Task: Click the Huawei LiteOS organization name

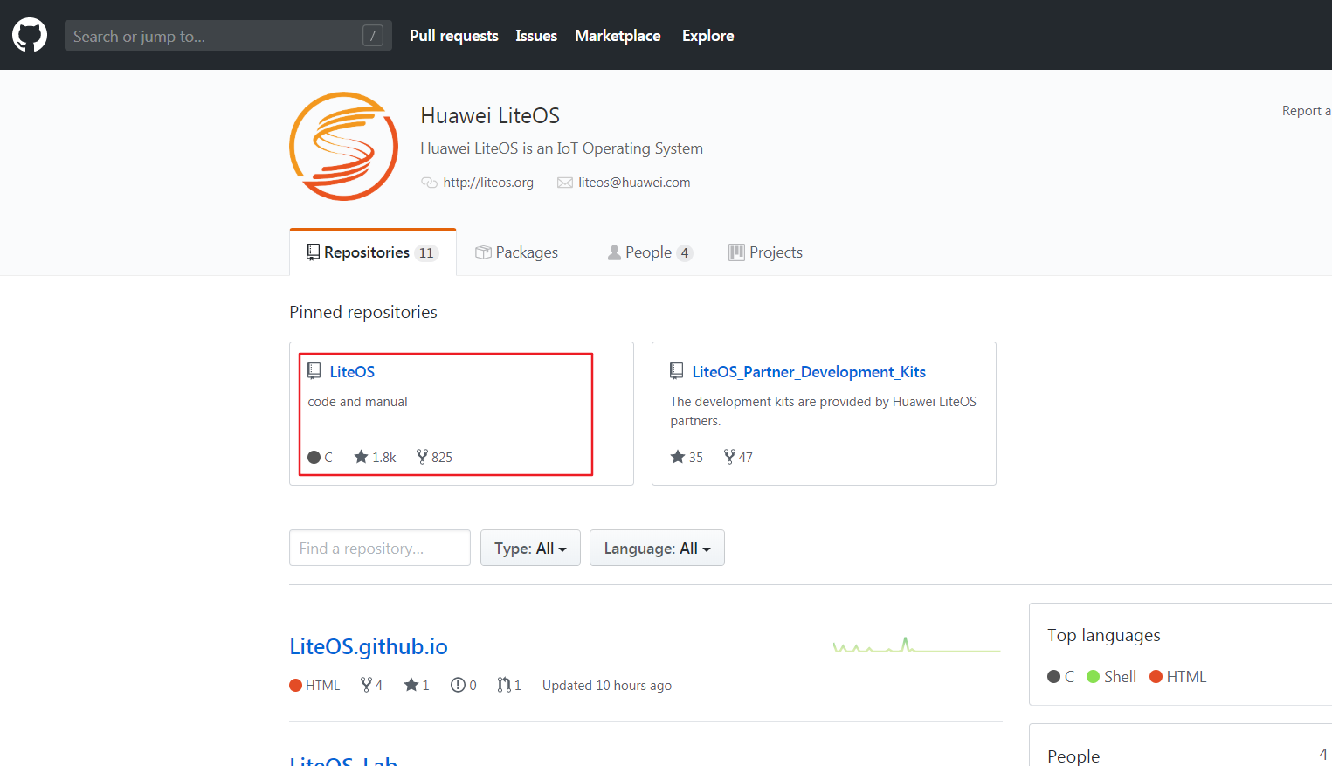Action: pyautogui.click(x=490, y=116)
